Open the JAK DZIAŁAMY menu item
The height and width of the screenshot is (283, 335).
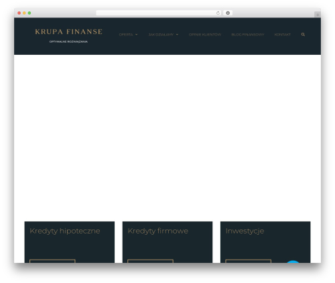pos(161,35)
